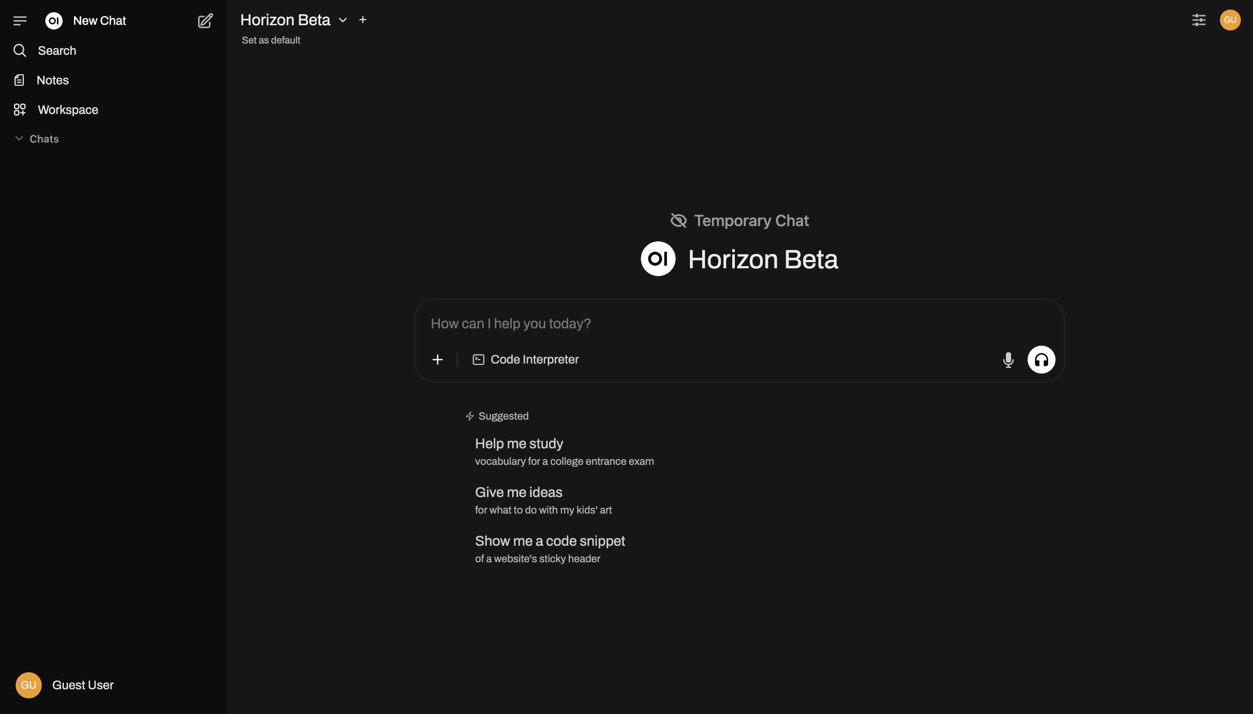Click the Notes document icon
Image resolution: width=1253 pixels, height=714 pixels.
tap(19, 80)
